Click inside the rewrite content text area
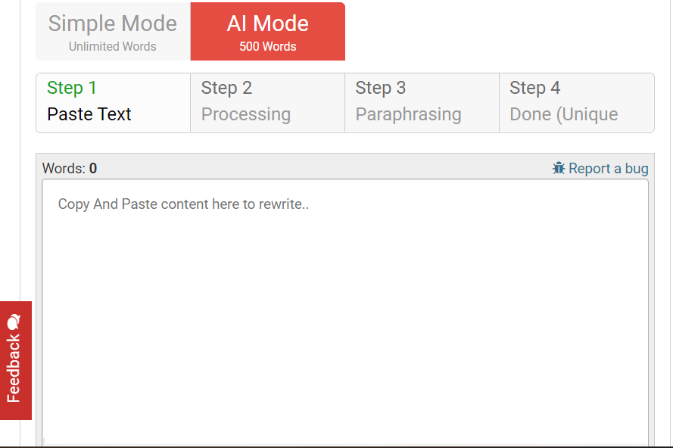This screenshot has height=448, width=673. [345, 318]
